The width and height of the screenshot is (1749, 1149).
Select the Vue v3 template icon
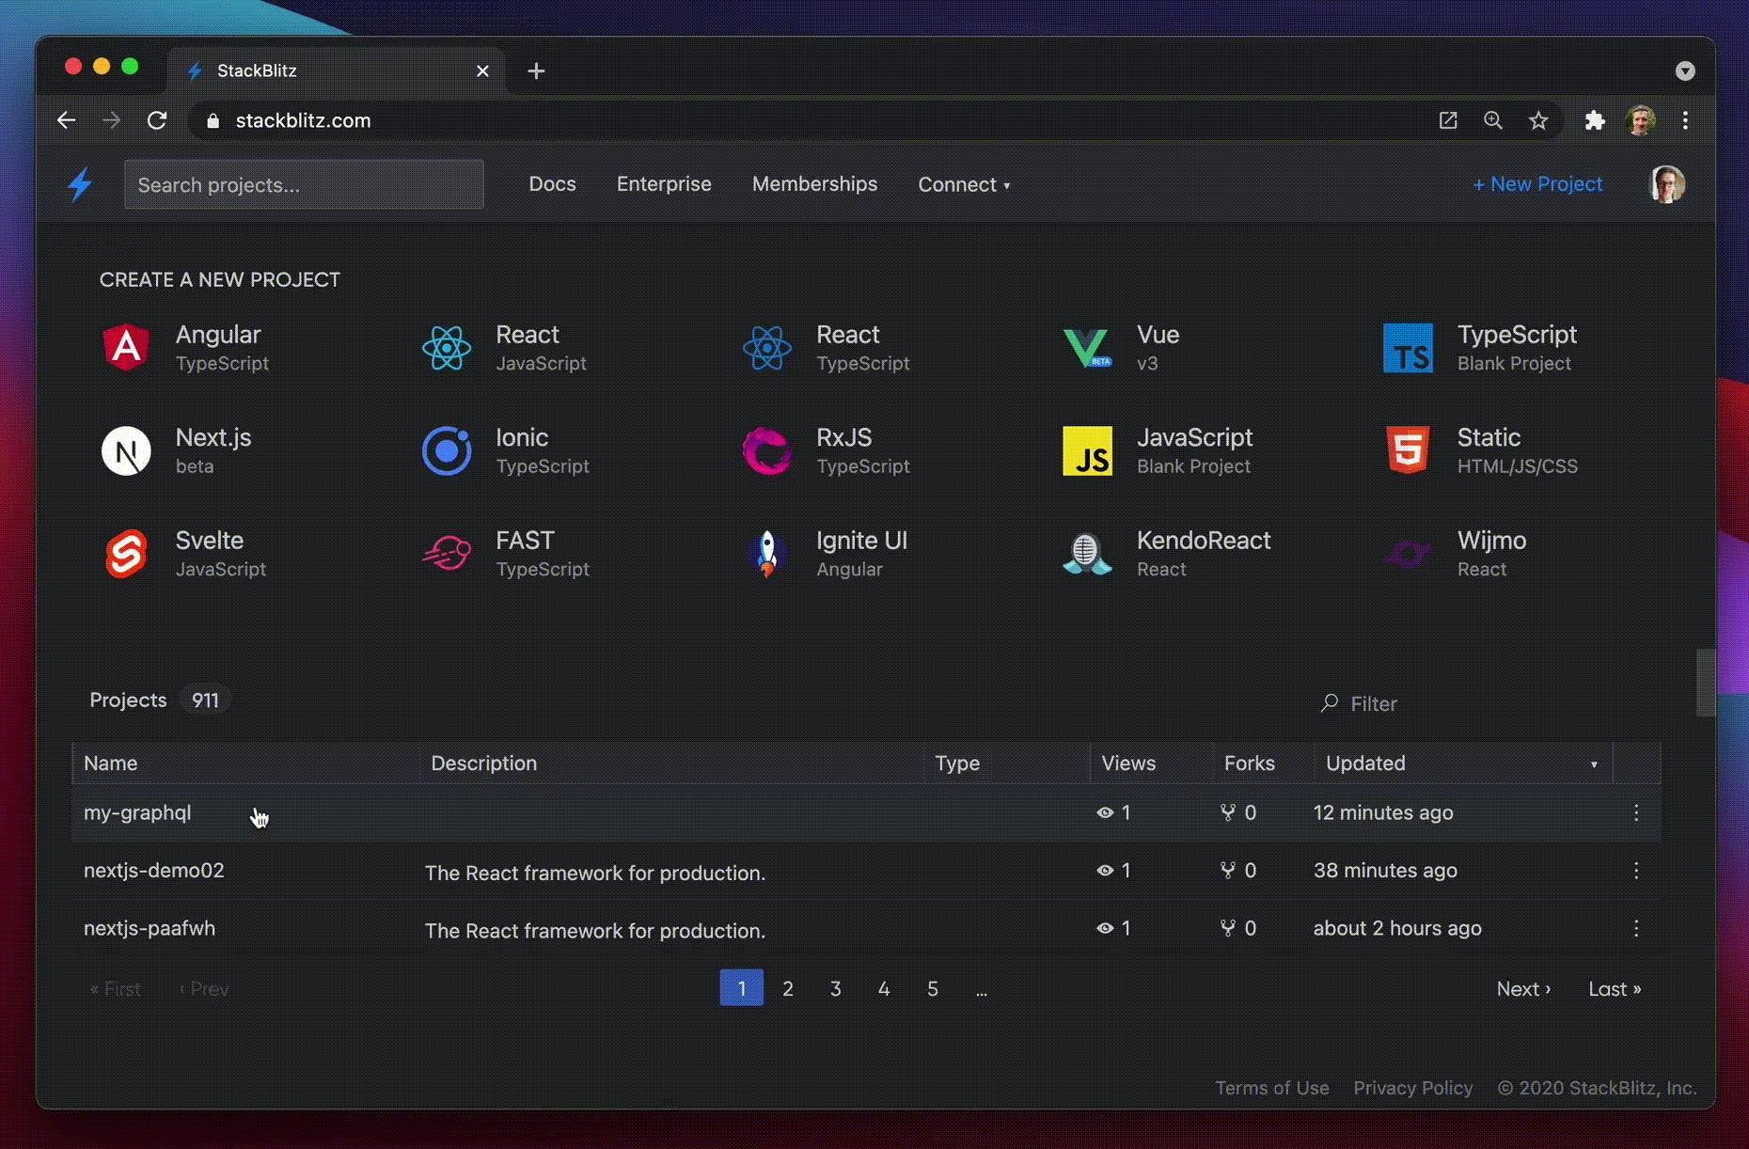[x=1087, y=348]
